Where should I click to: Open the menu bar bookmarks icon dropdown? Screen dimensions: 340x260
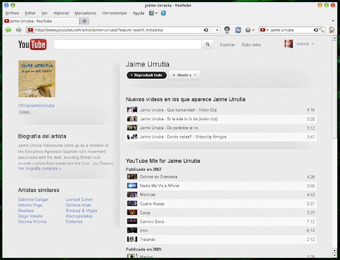(156, 13)
